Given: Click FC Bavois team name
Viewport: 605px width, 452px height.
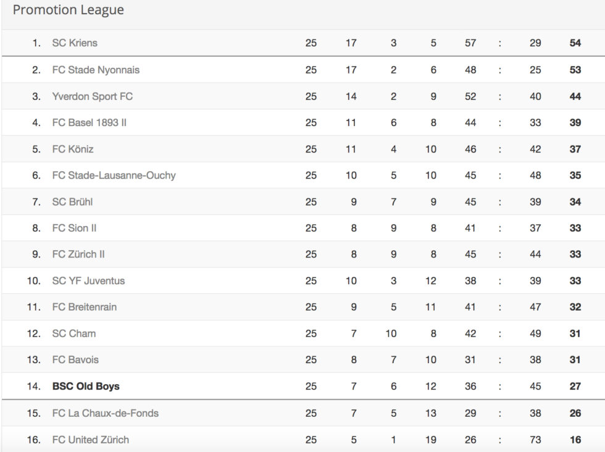Looking at the screenshot, I should tap(75, 360).
